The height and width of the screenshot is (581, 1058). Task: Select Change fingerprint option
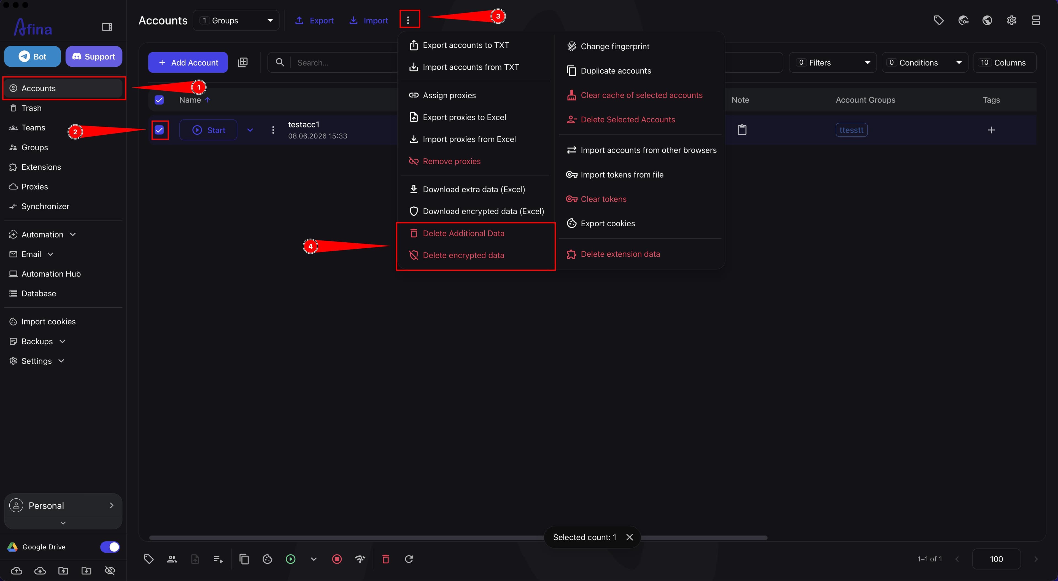click(639, 47)
